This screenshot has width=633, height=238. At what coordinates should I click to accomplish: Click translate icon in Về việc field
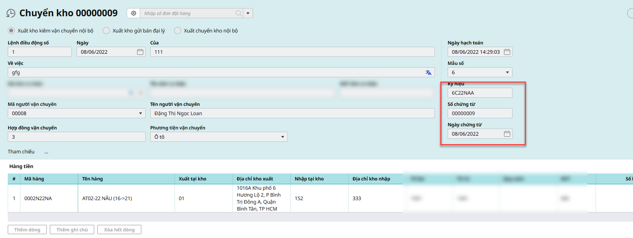428,73
